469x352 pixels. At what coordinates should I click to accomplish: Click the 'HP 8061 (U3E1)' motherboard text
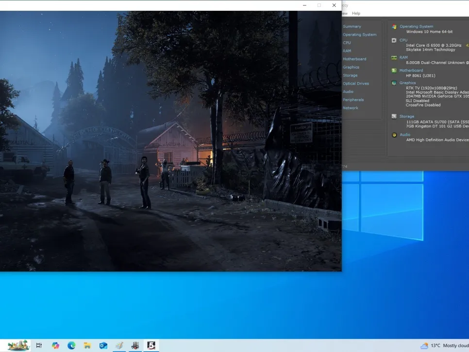click(420, 75)
